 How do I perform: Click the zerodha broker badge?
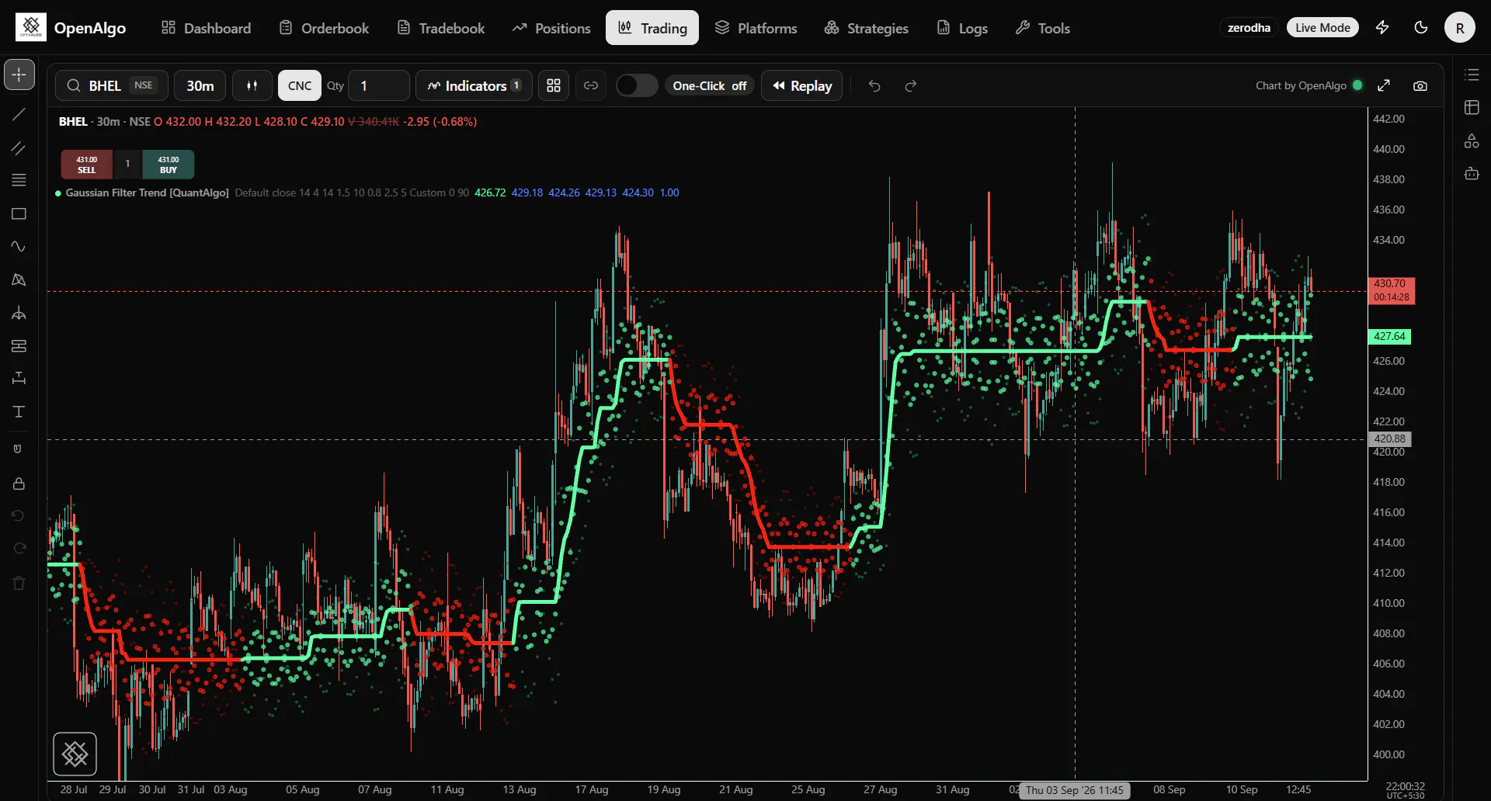point(1249,27)
